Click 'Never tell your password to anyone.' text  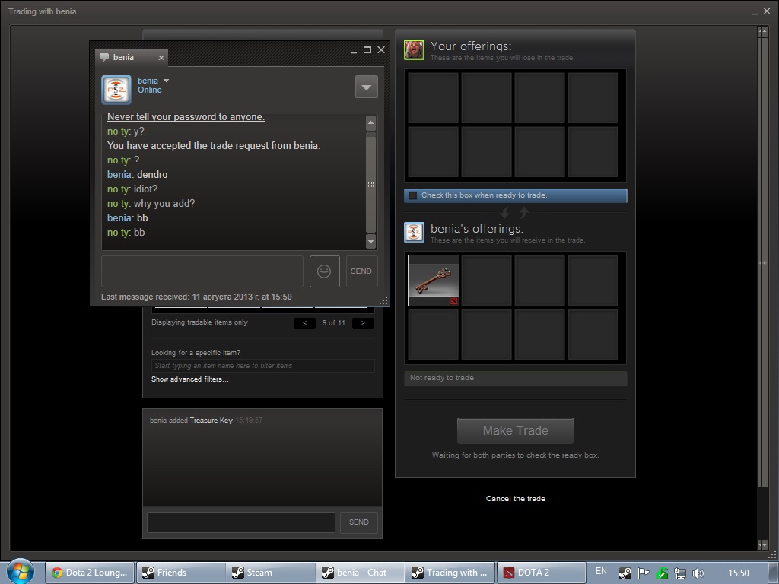(x=186, y=117)
